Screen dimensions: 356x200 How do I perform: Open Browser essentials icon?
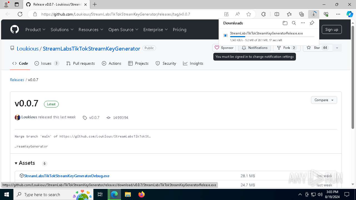326,14
